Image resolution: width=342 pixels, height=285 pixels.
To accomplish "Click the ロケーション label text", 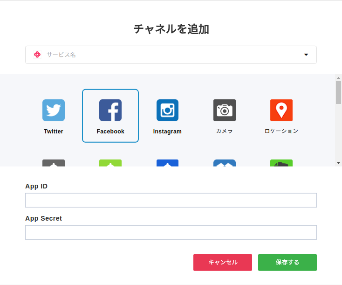I will click(281, 131).
